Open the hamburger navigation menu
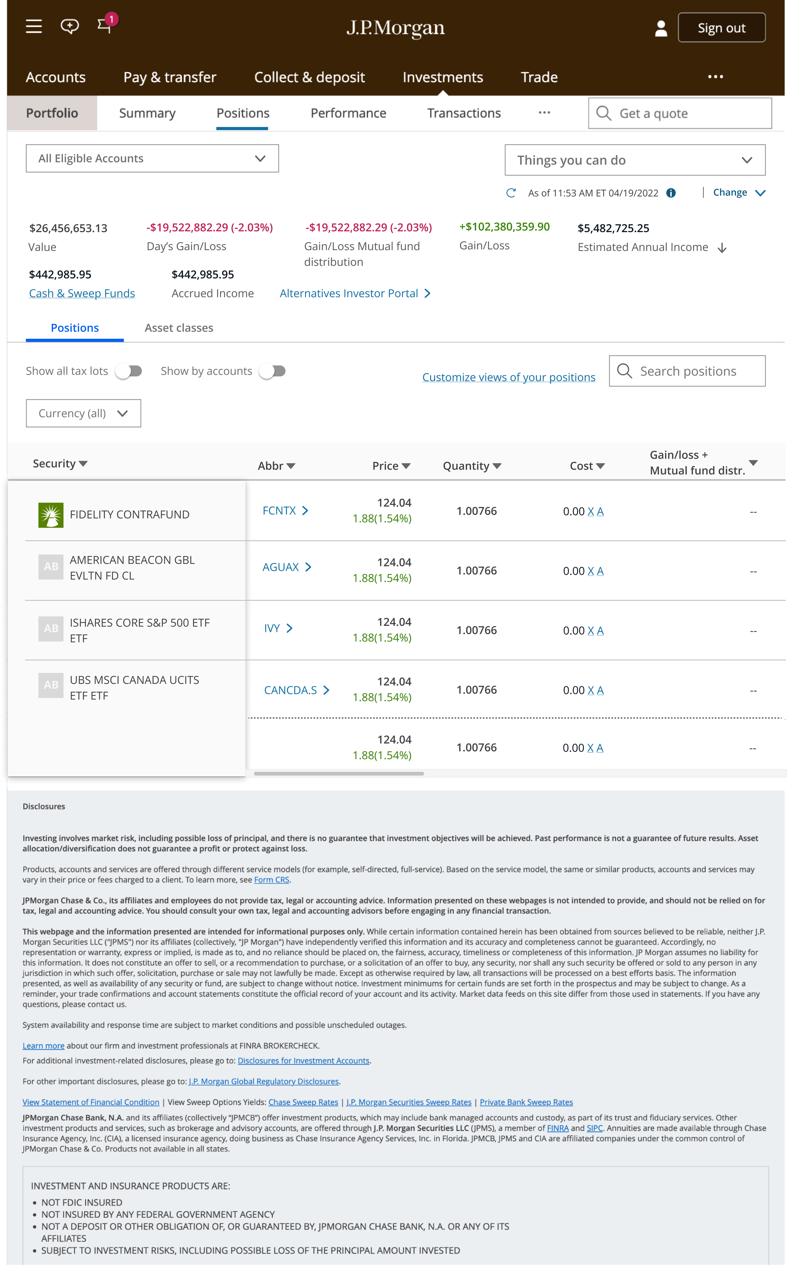 34,26
